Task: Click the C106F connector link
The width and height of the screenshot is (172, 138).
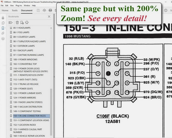Action: (103, 116)
